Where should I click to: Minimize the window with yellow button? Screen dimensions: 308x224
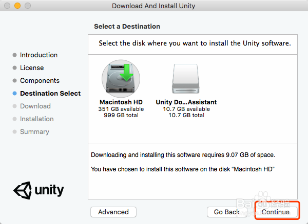[x=17, y=6]
